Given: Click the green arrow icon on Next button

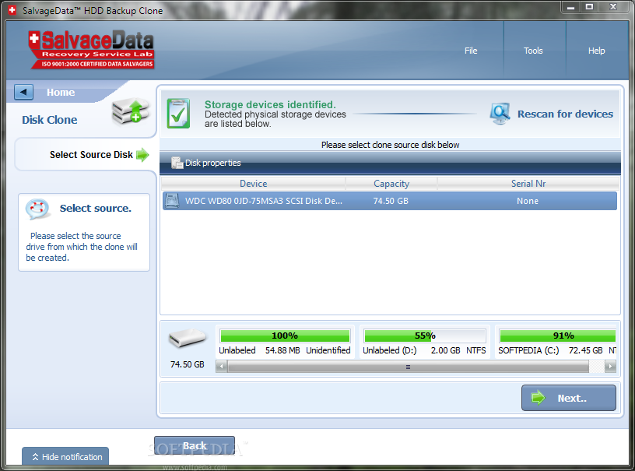Looking at the screenshot, I should [x=539, y=398].
